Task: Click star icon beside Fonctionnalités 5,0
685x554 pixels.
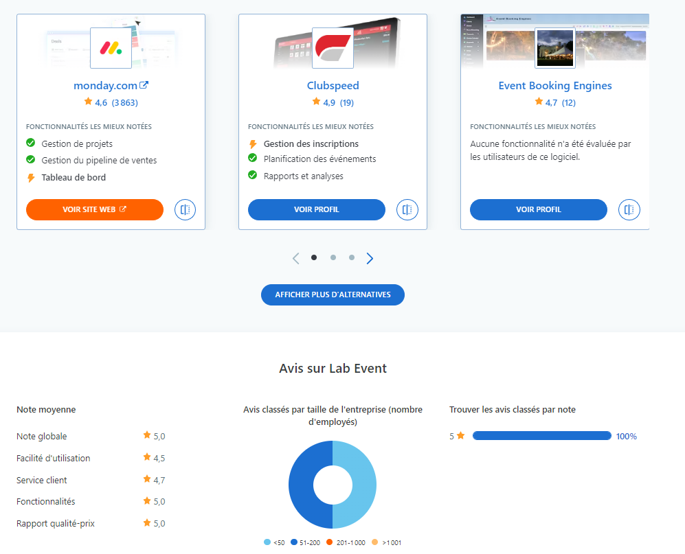Action: point(147,500)
